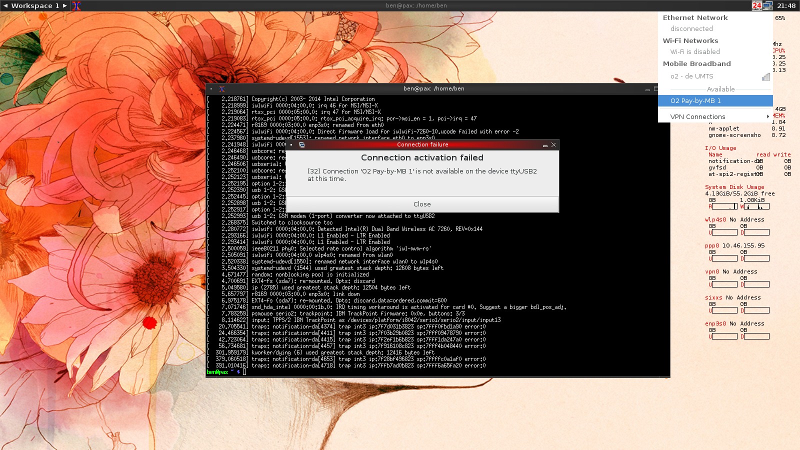
Task: Click the Wi-Fi is disabled entry
Action: 715,51
